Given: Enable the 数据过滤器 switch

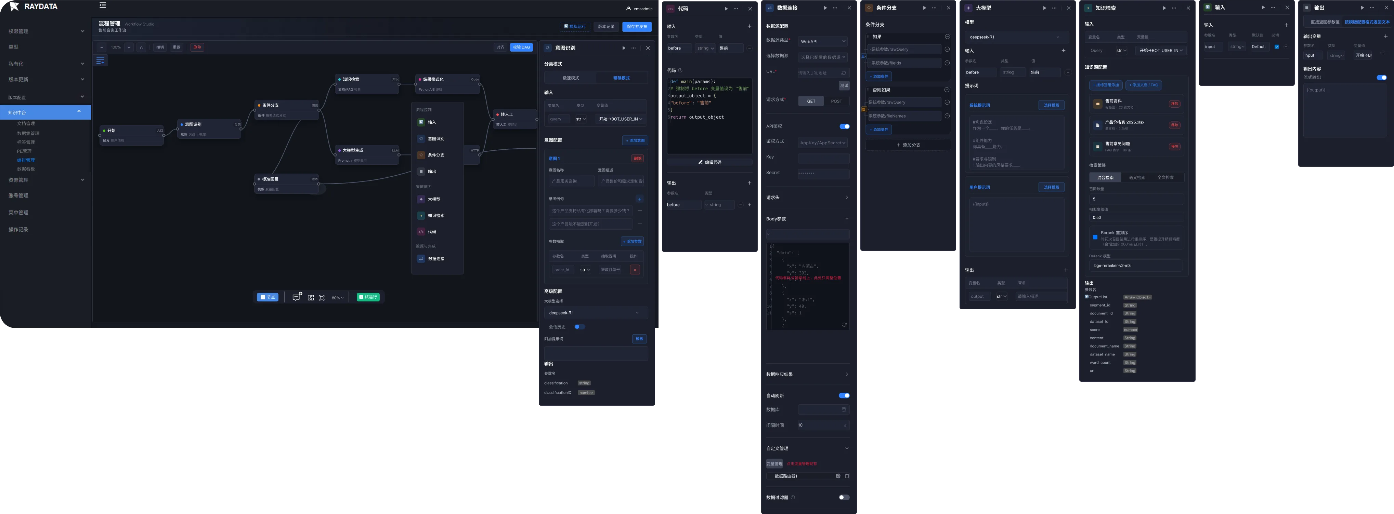Looking at the screenshot, I should tap(844, 497).
